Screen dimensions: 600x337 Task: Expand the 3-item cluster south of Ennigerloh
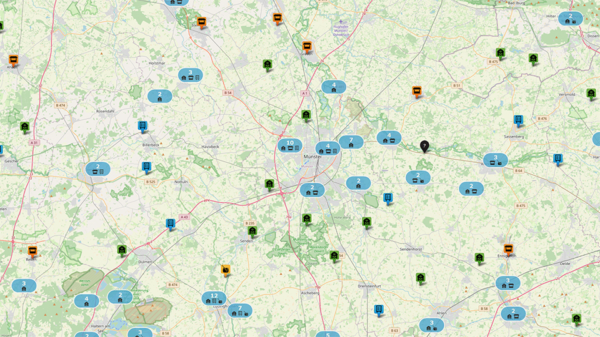(x=507, y=283)
